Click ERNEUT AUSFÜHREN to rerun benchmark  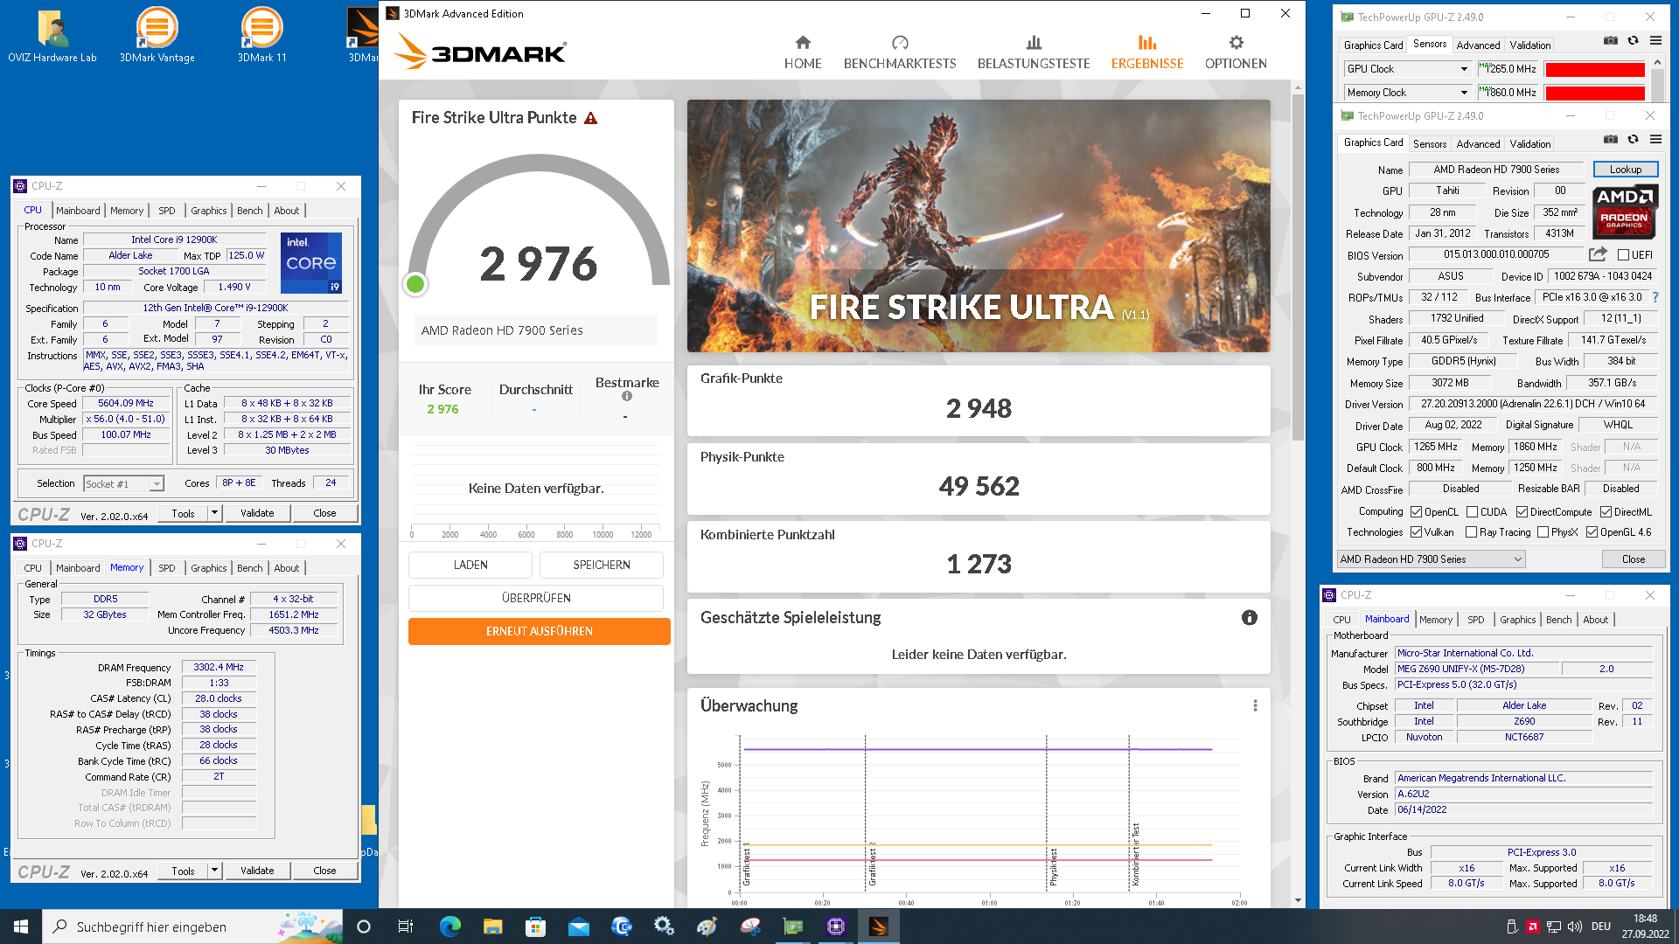tap(540, 631)
